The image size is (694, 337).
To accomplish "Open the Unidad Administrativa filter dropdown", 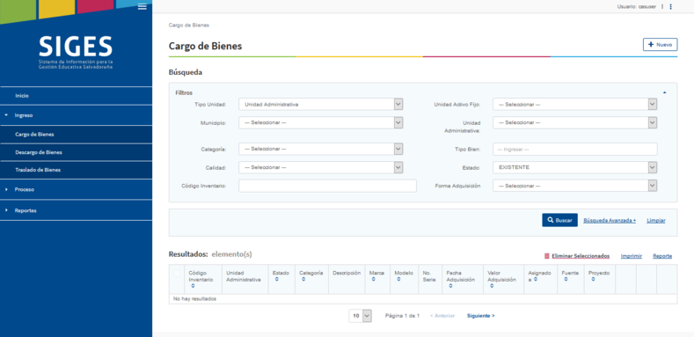I will point(574,122).
